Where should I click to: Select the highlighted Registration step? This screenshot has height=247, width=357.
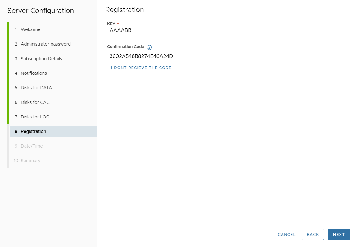pyautogui.click(x=33, y=131)
